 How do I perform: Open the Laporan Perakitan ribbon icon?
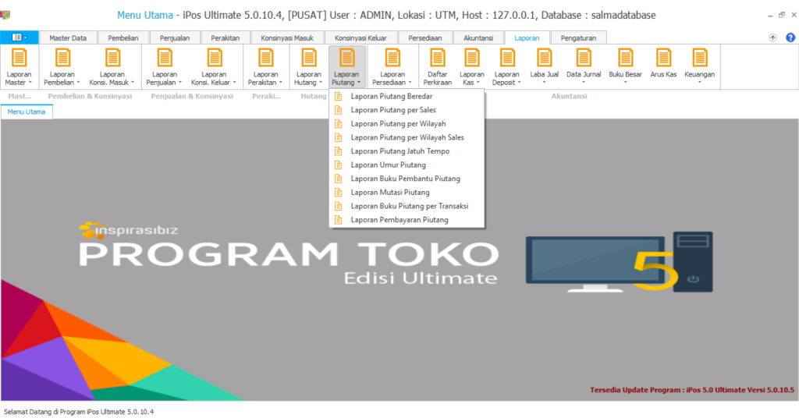click(265, 67)
